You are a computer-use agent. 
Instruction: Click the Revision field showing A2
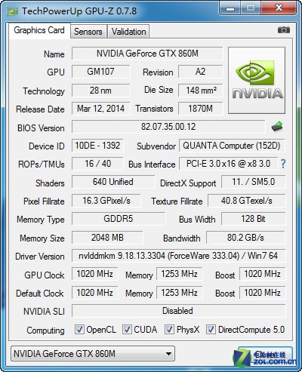coord(201,72)
